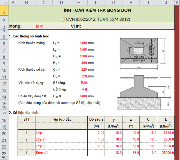This screenshot has width=180, height=160.
Task: Click the select-all corner of the sheet
Action: 4,3
